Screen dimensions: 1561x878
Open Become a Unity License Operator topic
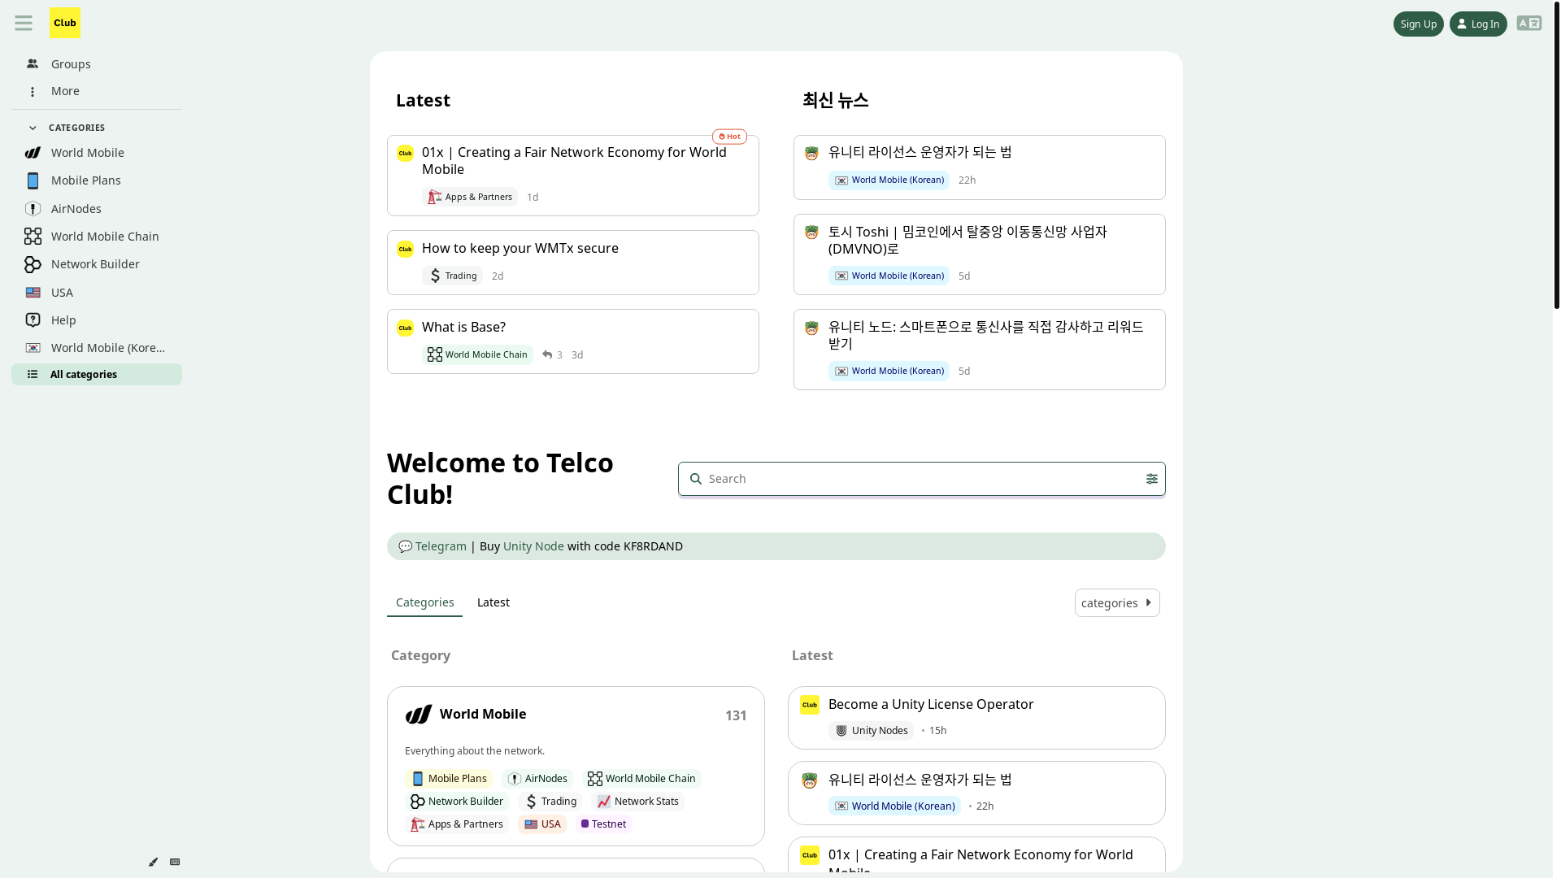[x=931, y=704]
